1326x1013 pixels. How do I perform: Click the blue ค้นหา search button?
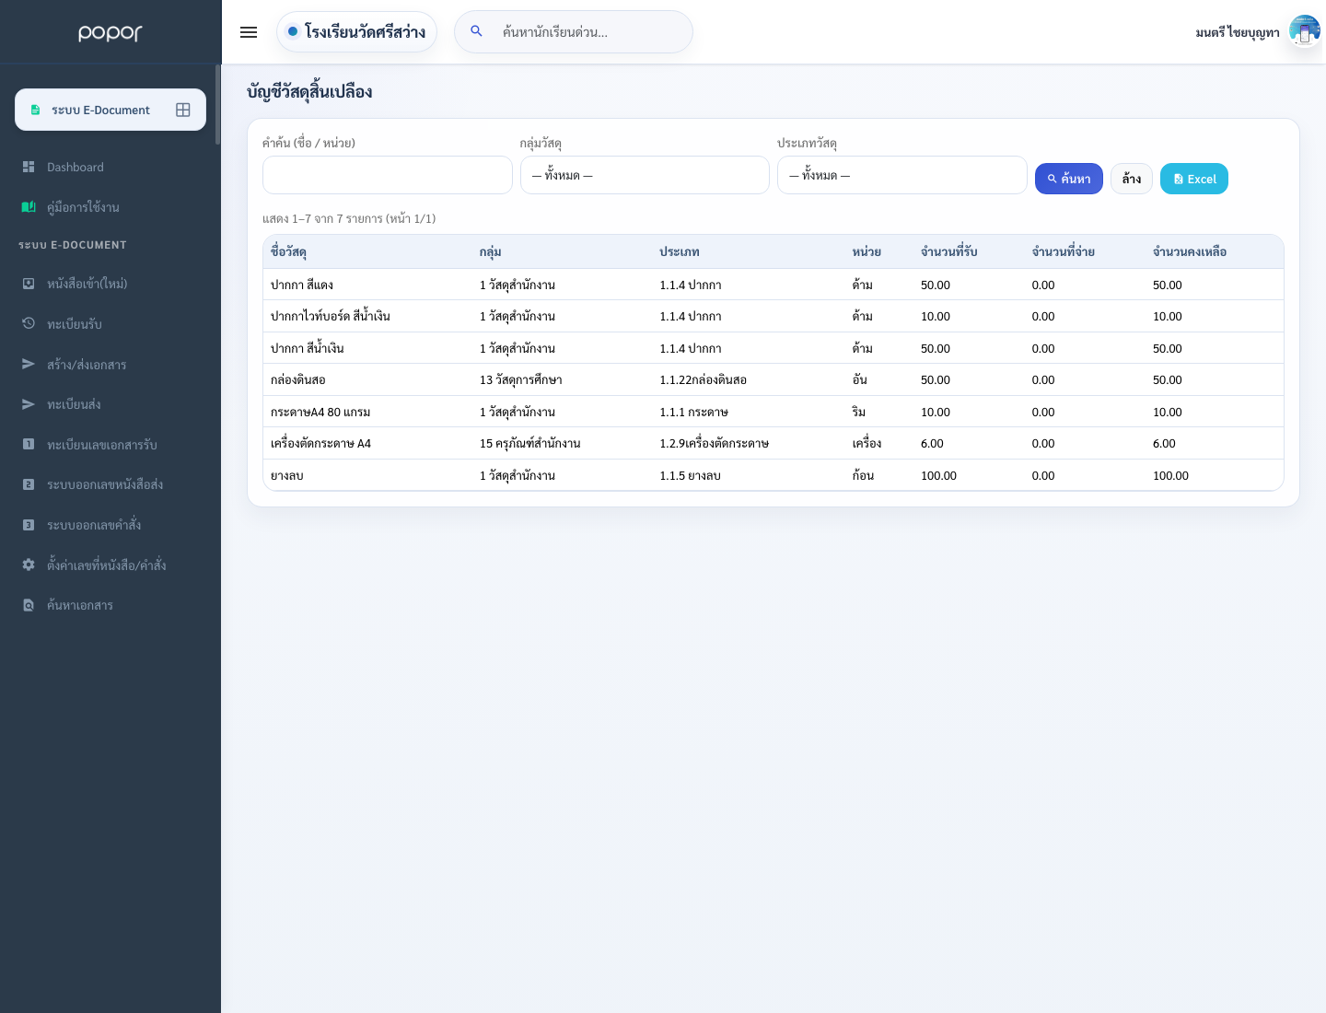point(1068,179)
